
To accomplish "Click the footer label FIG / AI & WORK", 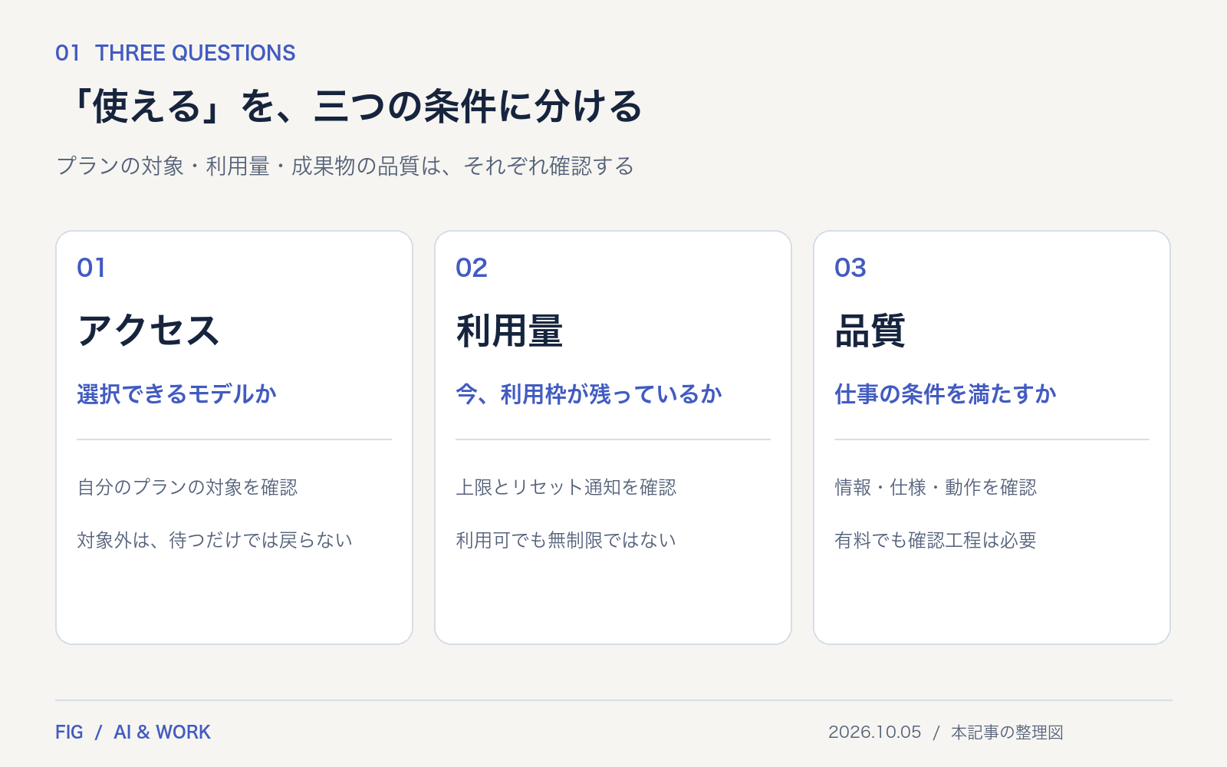I will (133, 732).
